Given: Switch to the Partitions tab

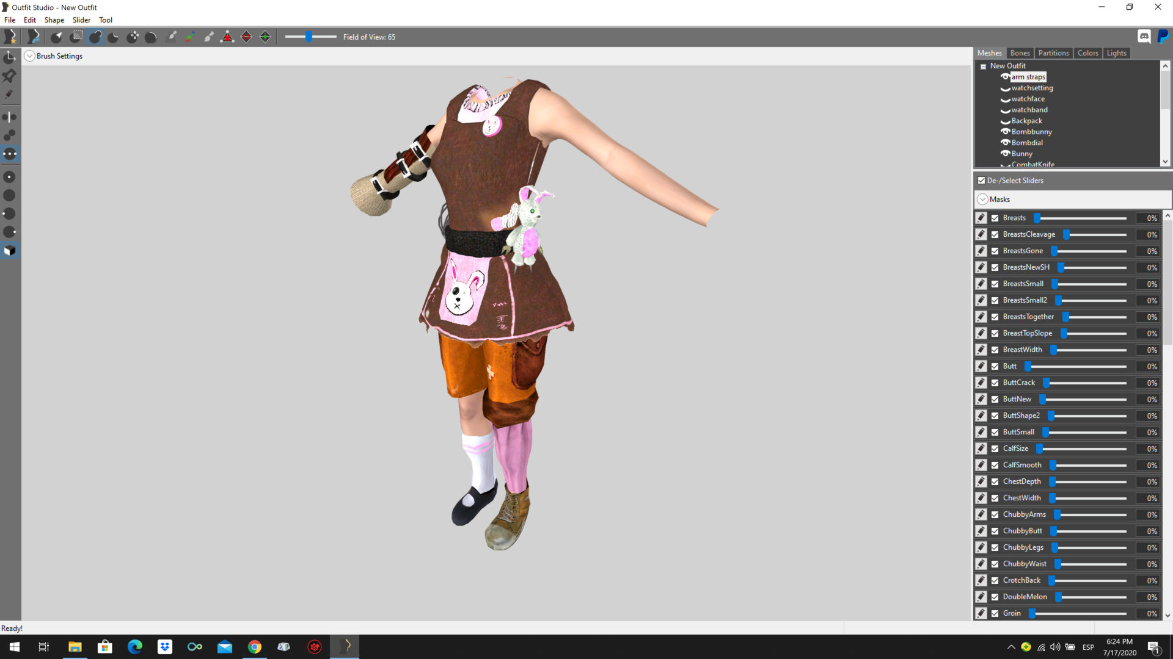Looking at the screenshot, I should pyautogui.click(x=1054, y=53).
